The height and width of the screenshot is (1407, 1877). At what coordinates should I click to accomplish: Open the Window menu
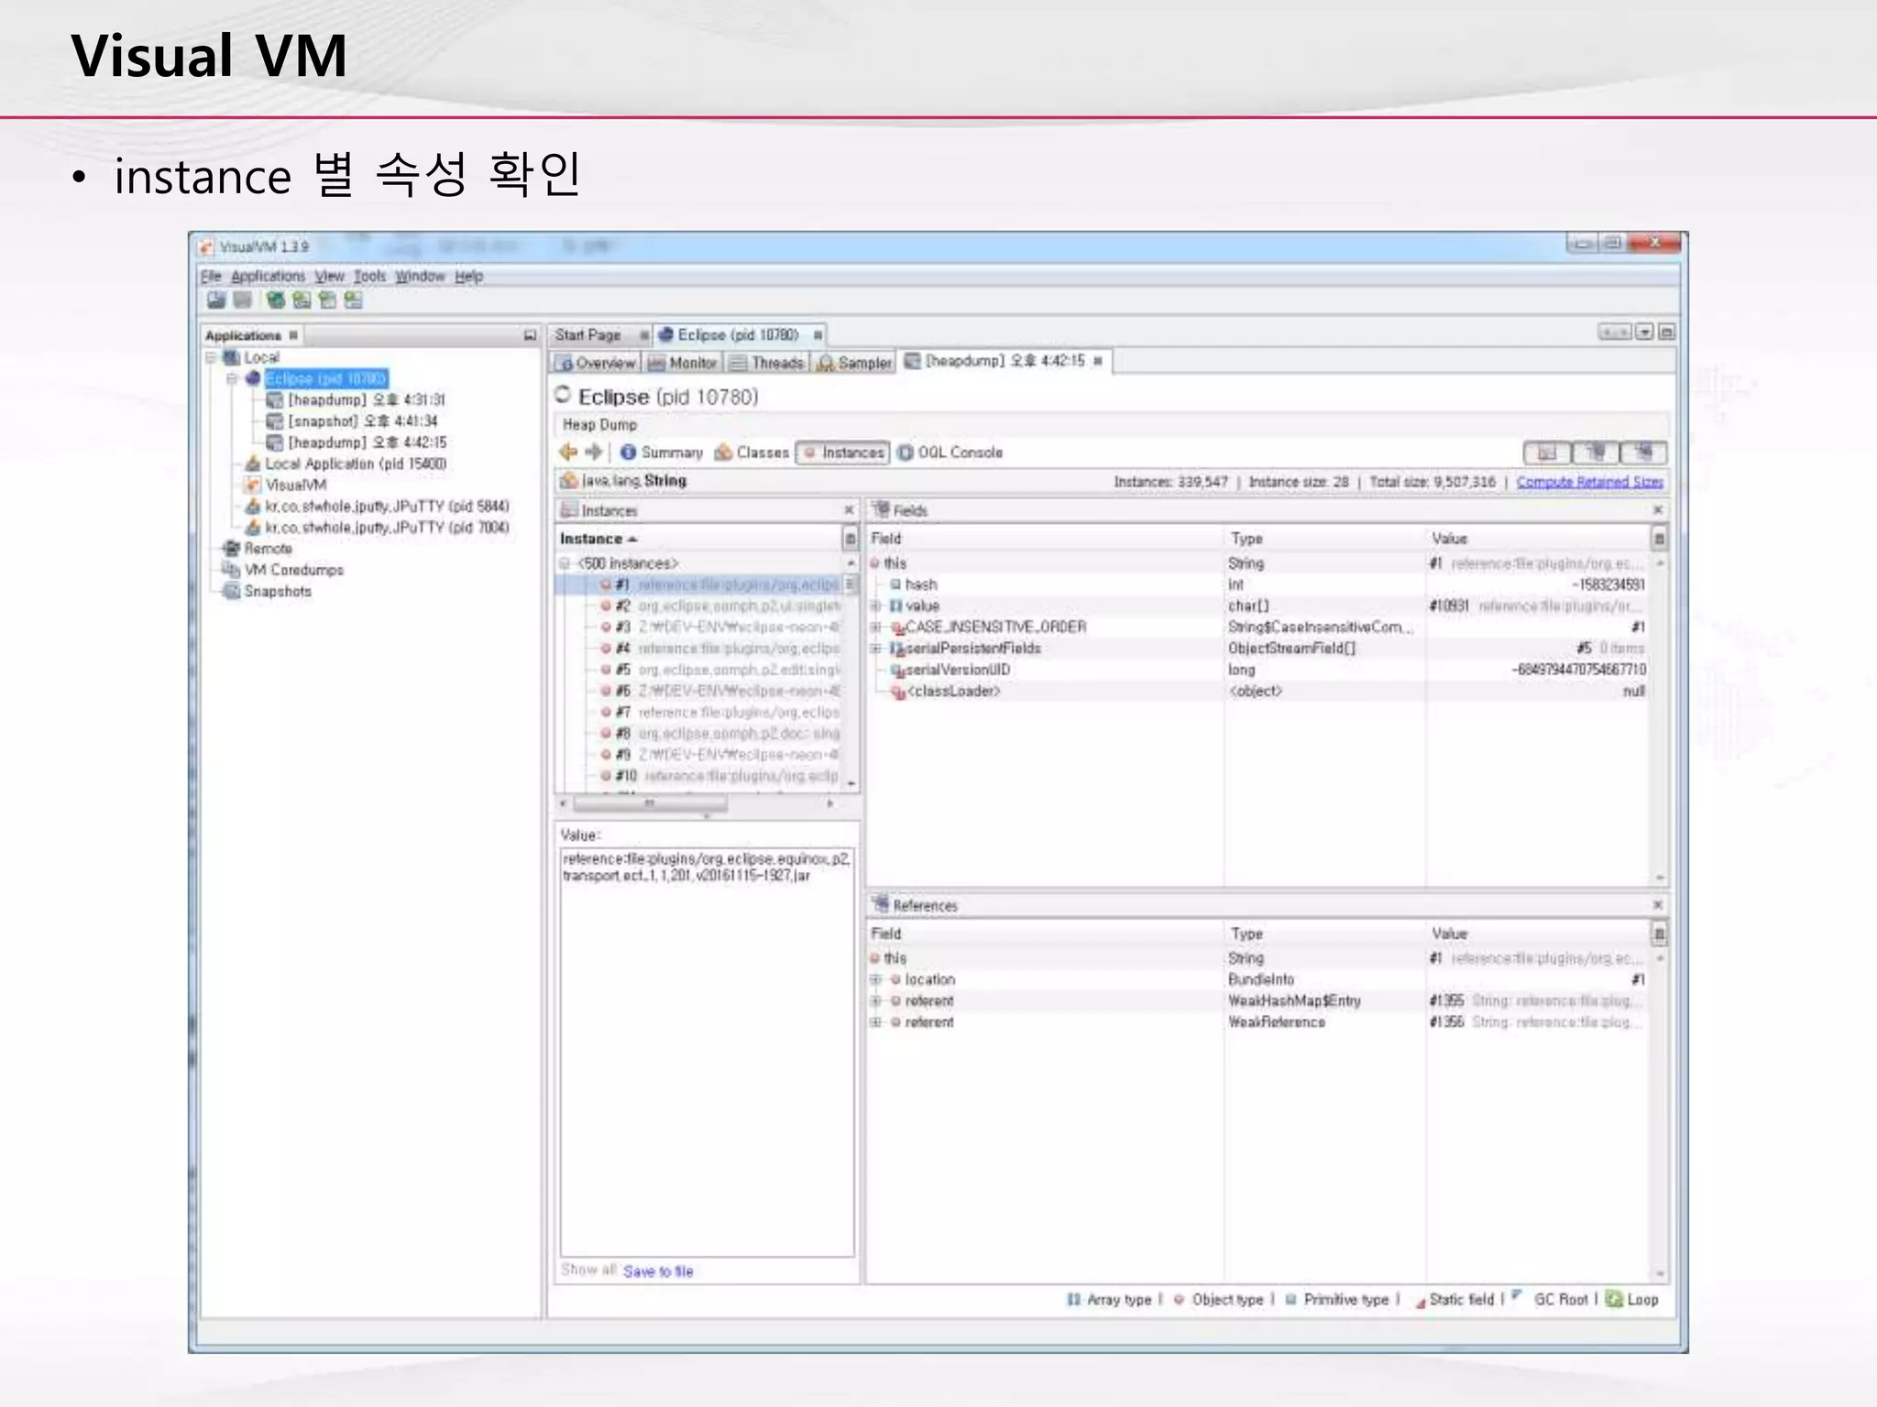[420, 277]
